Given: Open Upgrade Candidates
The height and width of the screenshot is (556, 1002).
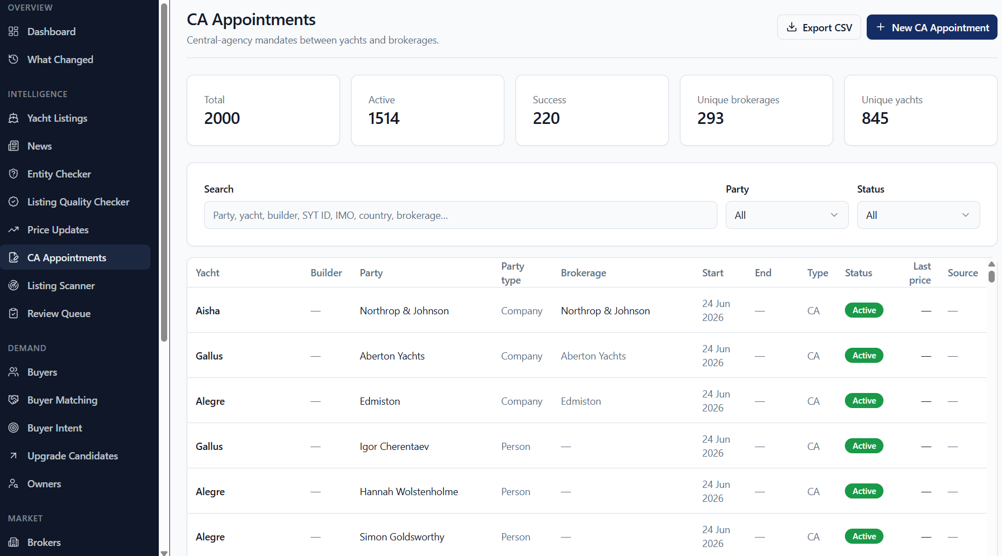Looking at the screenshot, I should pyautogui.click(x=75, y=456).
